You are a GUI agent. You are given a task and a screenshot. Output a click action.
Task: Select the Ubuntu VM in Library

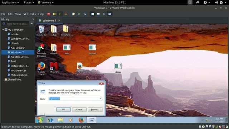click(14, 43)
